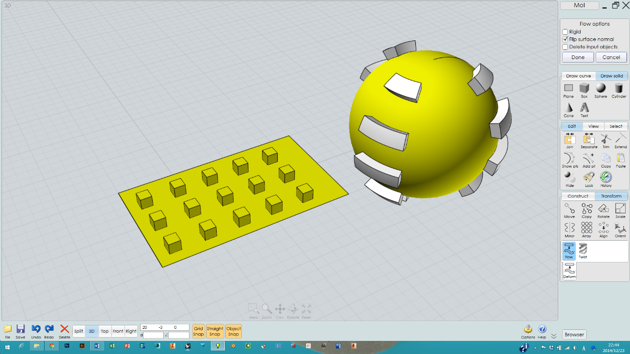Toggle Straight Snap off
The height and width of the screenshot is (354, 630).
[215, 331]
